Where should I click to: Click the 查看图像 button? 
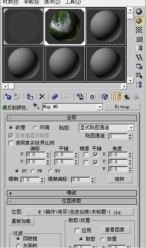click(115, 230)
